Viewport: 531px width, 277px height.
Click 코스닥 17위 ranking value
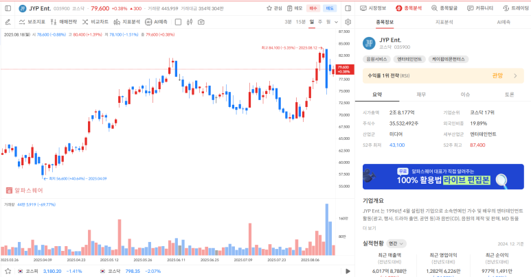coord(482,112)
